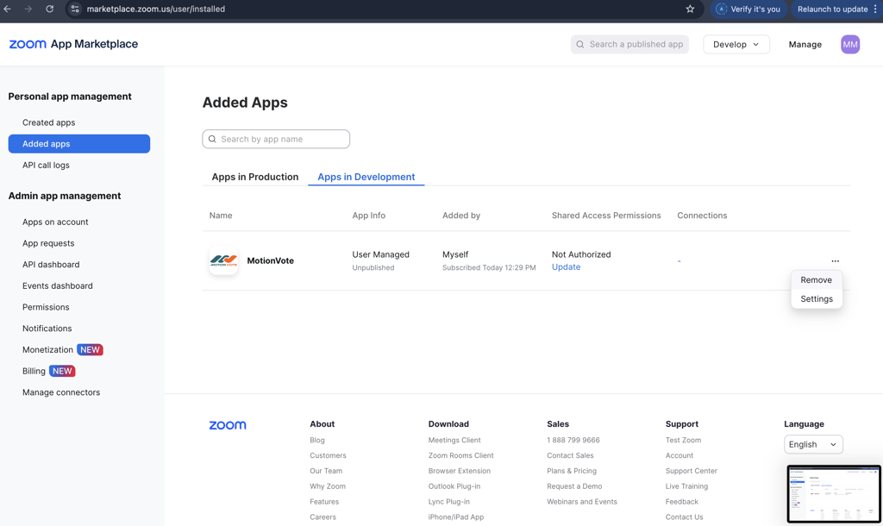This screenshot has height=526, width=883.
Task: Click the Update permissions link
Action: tap(566, 267)
